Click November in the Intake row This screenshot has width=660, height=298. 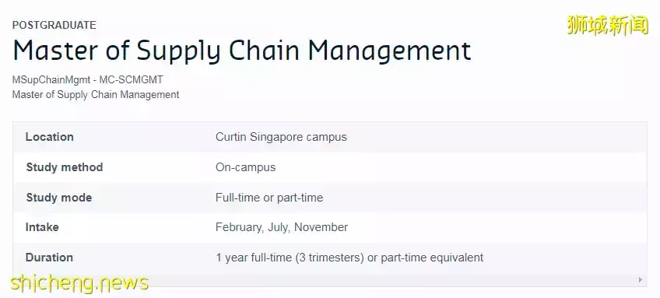pos(321,227)
